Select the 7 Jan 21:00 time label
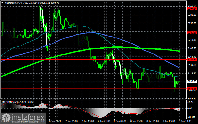Viewport: 198px width, 124px height. (104, 121)
